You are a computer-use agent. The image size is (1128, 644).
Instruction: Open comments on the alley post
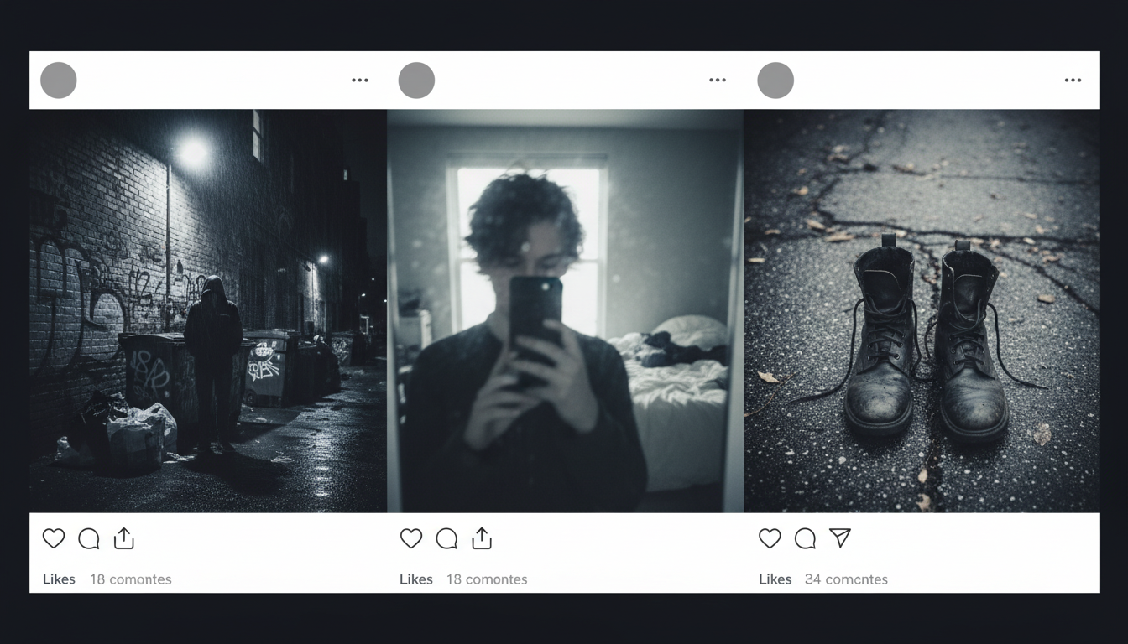tap(89, 538)
